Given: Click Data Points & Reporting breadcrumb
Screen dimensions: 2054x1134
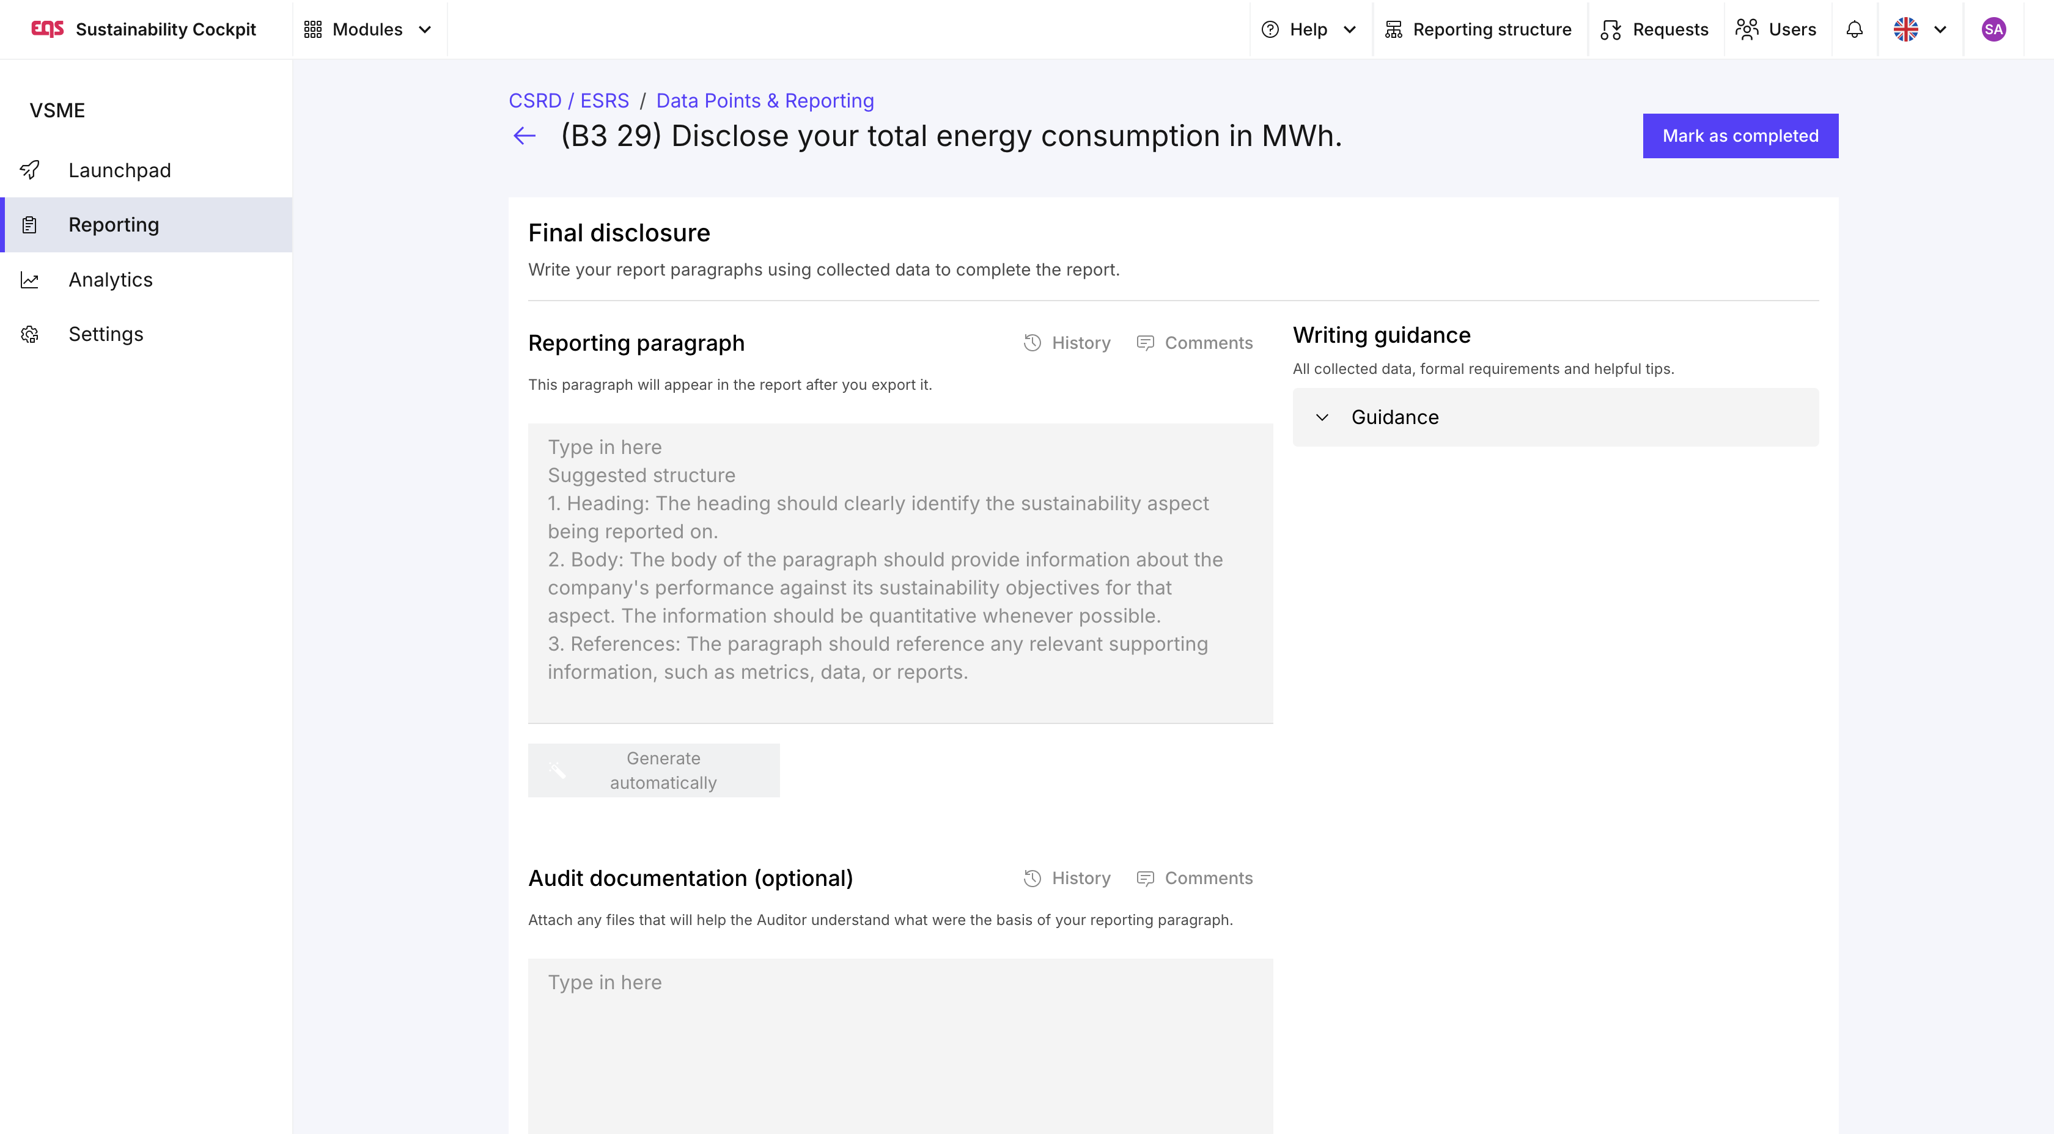Looking at the screenshot, I should [x=765, y=101].
